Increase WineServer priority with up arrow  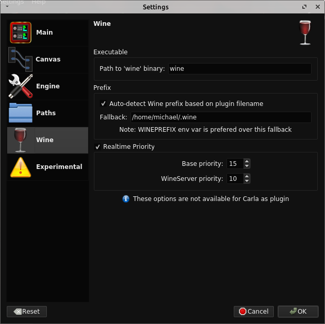pos(247,176)
